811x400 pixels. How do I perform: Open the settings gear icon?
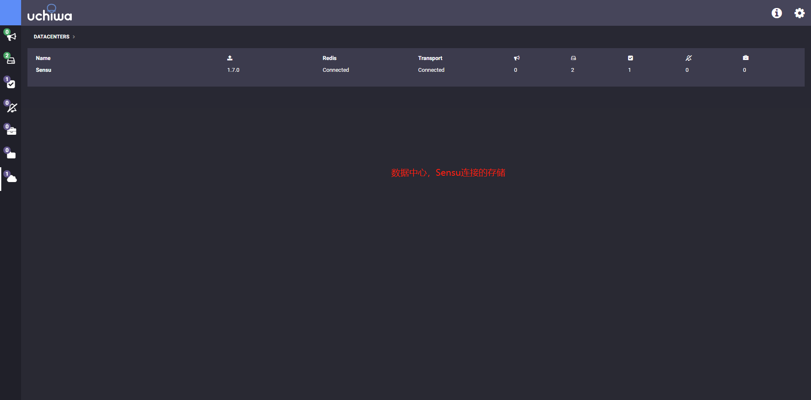(799, 13)
